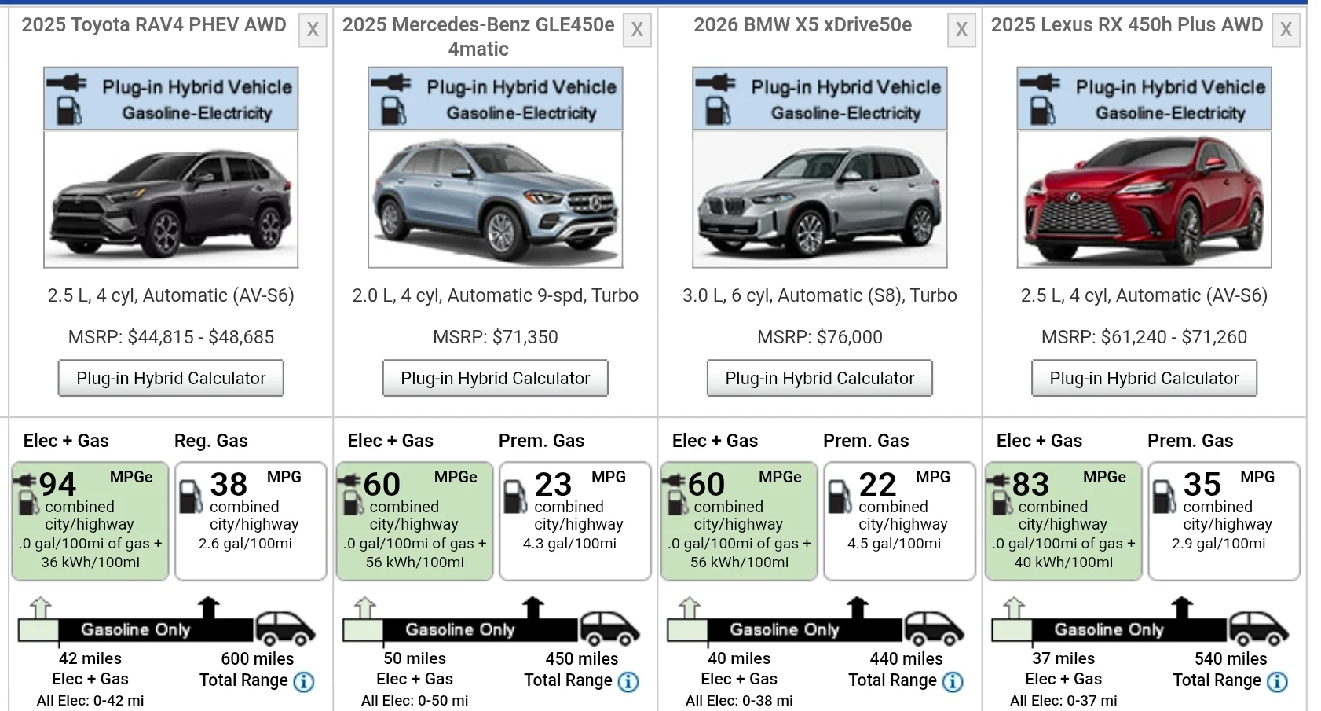
Task: Open Plug-in Hybrid Calculator for Mercedes GLE450e
Action: coord(496,378)
